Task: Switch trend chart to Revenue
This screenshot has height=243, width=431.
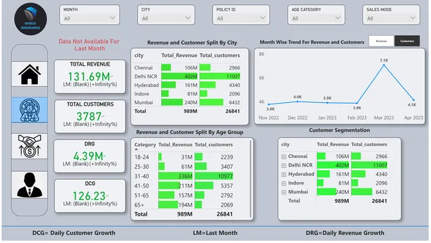Action: [x=381, y=41]
